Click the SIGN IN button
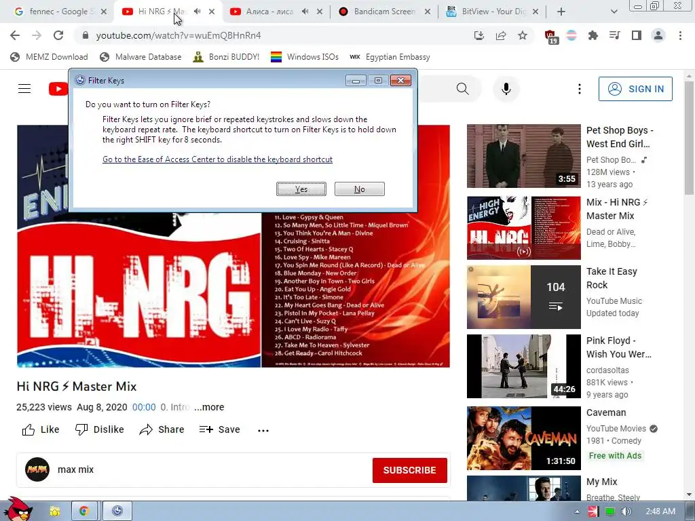This screenshot has width=695, height=521. coord(635,89)
